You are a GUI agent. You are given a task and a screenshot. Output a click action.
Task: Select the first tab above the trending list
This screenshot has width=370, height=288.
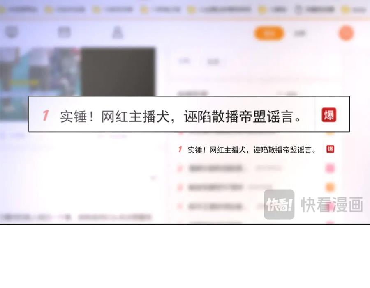point(185,62)
